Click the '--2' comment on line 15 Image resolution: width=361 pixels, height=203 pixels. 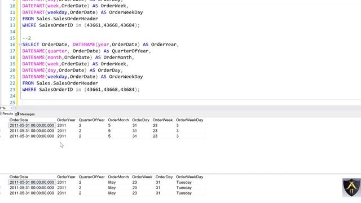27,38
